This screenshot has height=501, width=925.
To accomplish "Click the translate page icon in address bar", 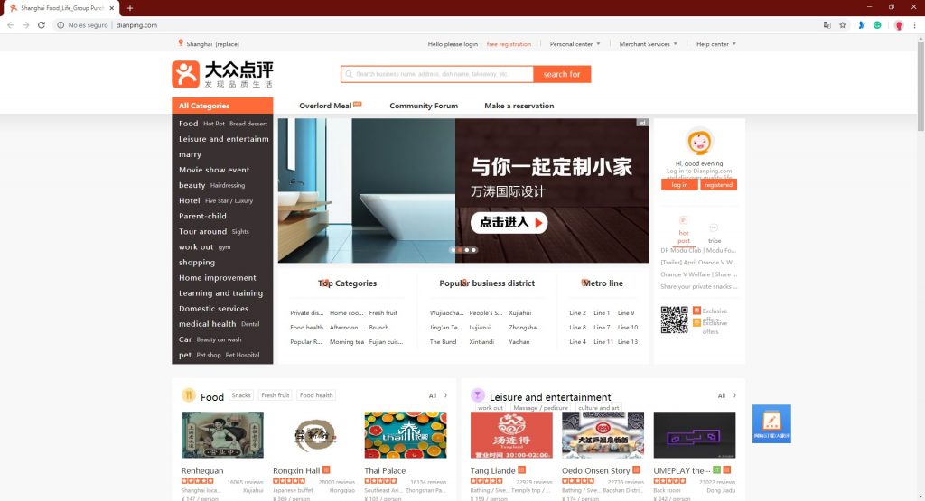I will pyautogui.click(x=826, y=25).
